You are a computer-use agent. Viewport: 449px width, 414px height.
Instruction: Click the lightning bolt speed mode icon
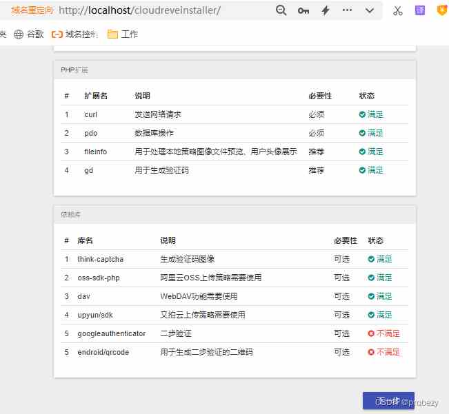326,10
